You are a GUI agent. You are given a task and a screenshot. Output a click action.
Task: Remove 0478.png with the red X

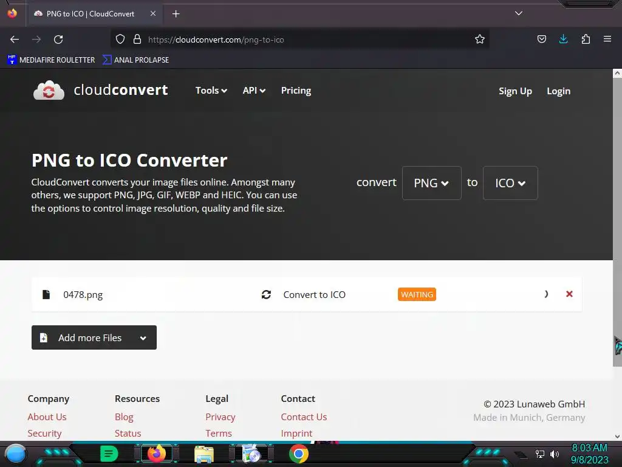click(569, 294)
